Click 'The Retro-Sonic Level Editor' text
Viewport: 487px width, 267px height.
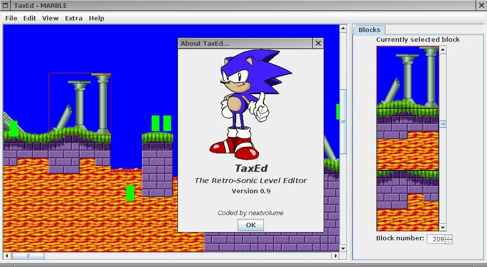click(x=251, y=181)
